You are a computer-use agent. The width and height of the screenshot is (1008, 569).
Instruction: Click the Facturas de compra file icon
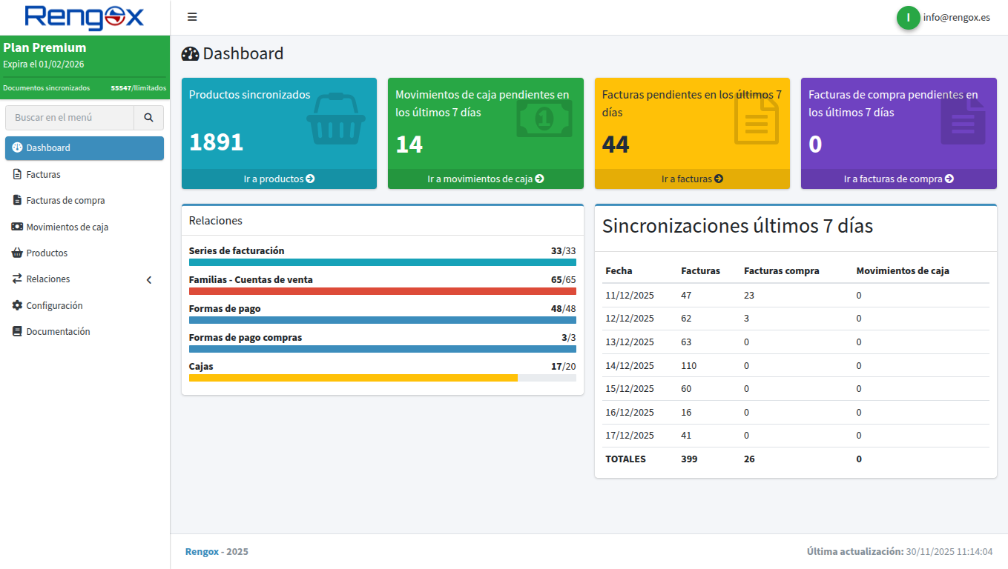[x=17, y=201]
